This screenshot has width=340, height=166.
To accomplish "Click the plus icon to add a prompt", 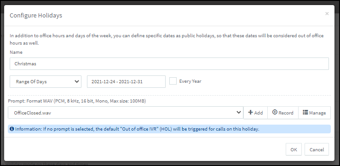I will click(x=250, y=113).
